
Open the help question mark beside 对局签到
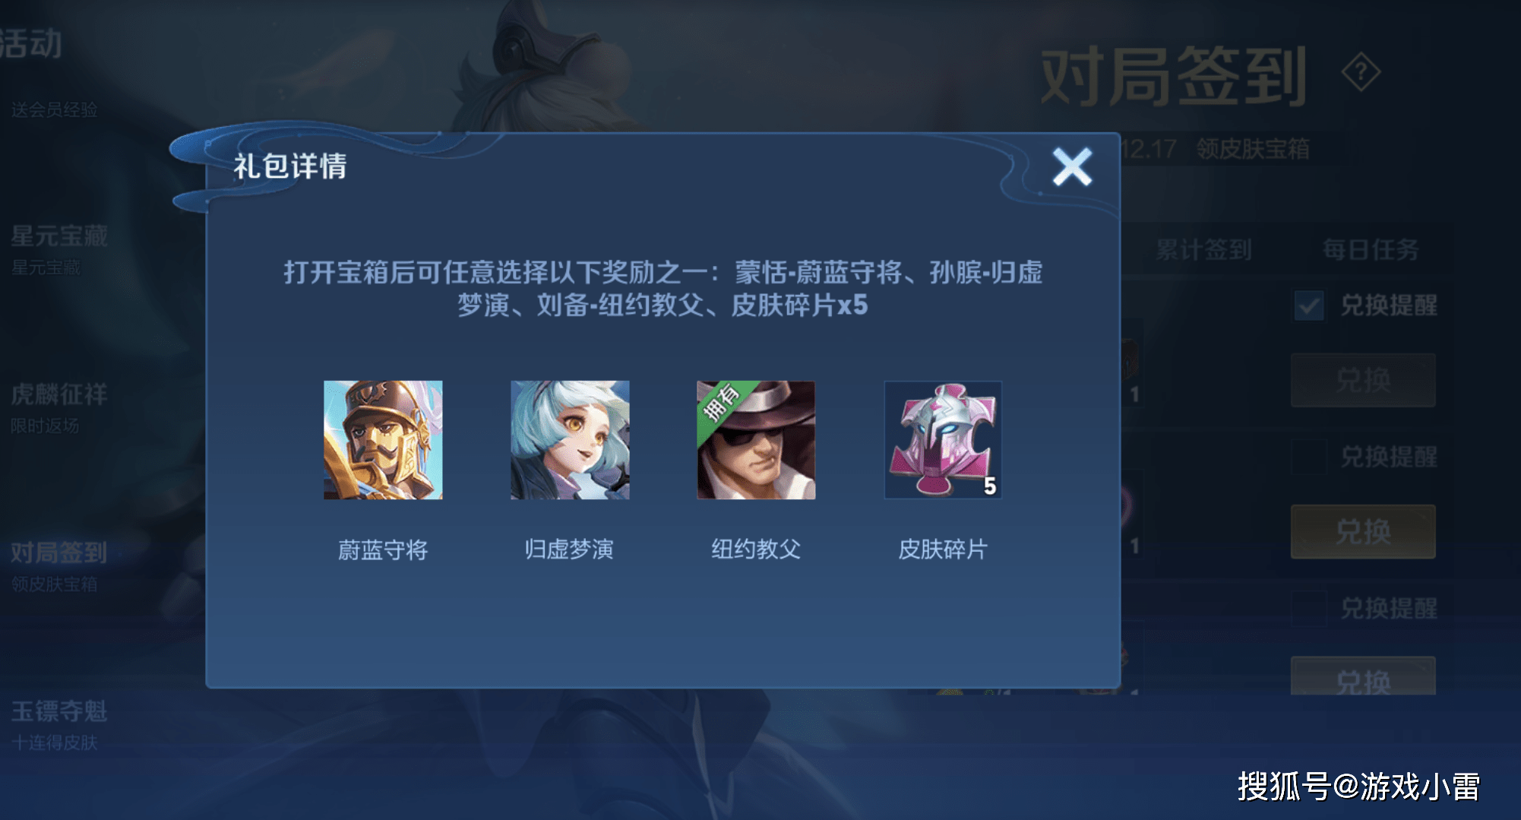click(1361, 73)
